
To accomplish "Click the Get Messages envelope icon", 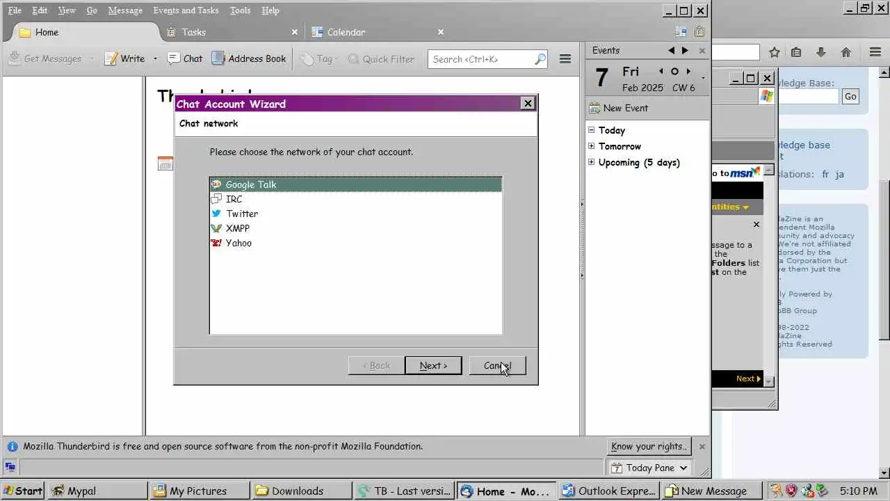I will [14, 58].
